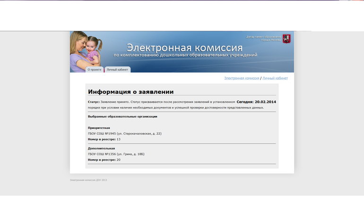Click the Moscow coat of arms emblem
This screenshot has height=205, width=364.
pyautogui.click(x=286, y=38)
